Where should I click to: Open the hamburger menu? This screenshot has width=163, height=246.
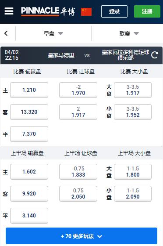9,11
